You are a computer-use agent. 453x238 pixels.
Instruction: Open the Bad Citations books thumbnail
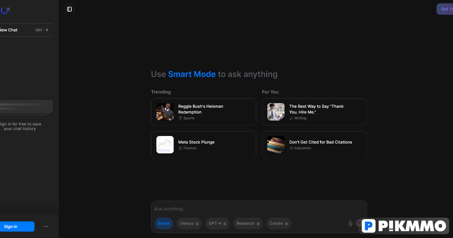click(276, 145)
